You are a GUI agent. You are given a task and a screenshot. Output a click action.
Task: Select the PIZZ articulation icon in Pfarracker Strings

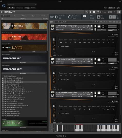click(80, 109)
